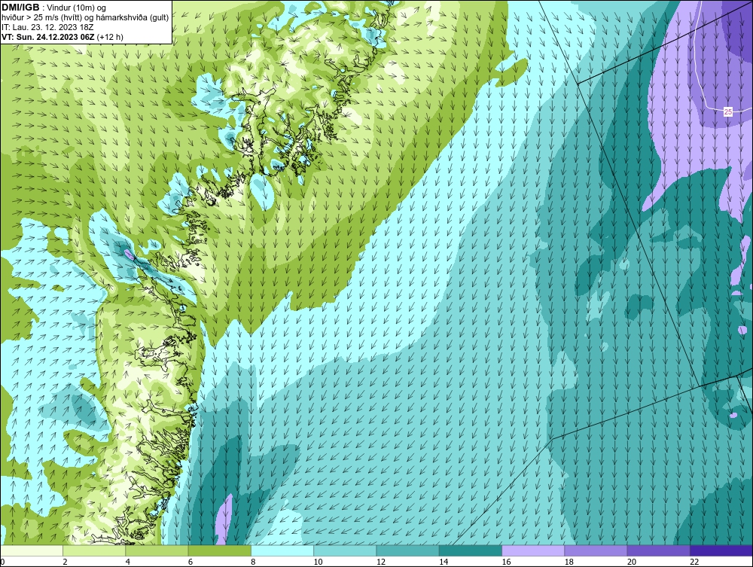Select the 10–12 m/s turquoise swatch
This screenshot has width=753, height=567.
click(x=345, y=550)
